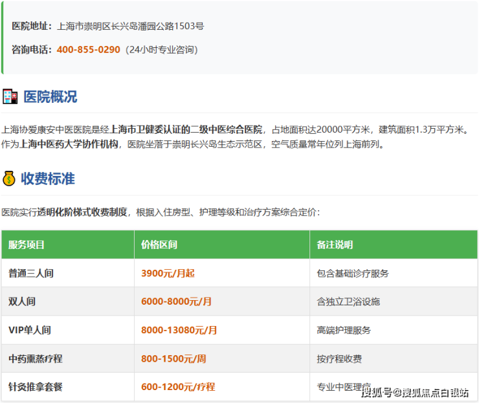The image size is (479, 403).
Task: Click the bold 上海中医药大学协作机构 text
Action: [69, 144]
